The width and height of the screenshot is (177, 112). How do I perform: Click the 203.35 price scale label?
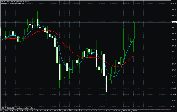pos(174,100)
